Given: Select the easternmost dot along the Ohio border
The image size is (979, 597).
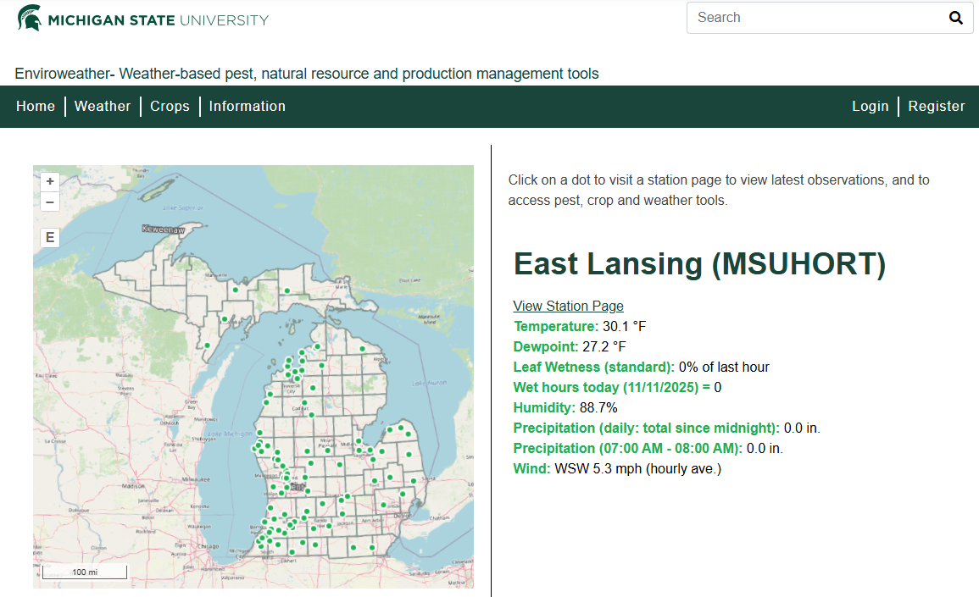Looking at the screenshot, I should pyautogui.click(x=372, y=548).
